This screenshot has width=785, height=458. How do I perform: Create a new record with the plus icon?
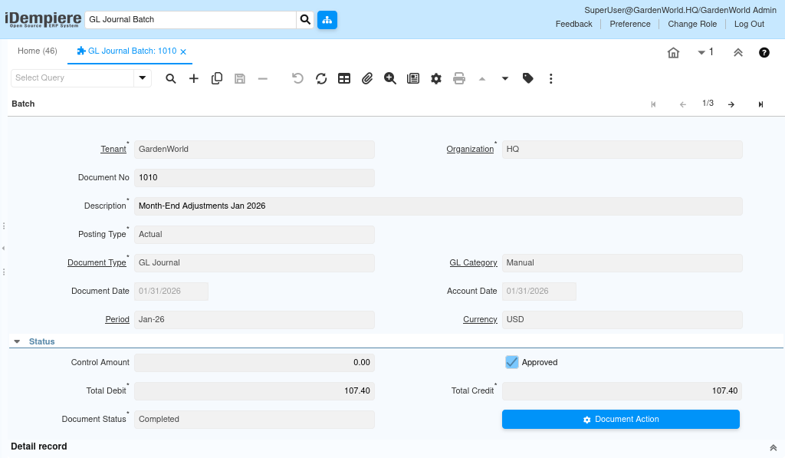[194, 78]
